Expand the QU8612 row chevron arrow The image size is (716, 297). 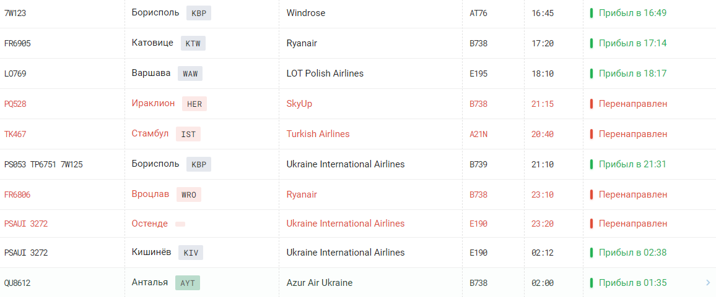click(x=708, y=283)
